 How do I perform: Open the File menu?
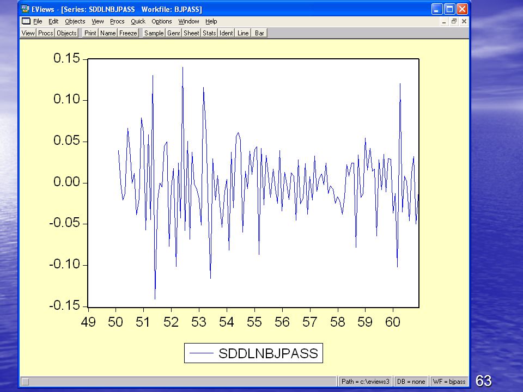[x=38, y=21]
